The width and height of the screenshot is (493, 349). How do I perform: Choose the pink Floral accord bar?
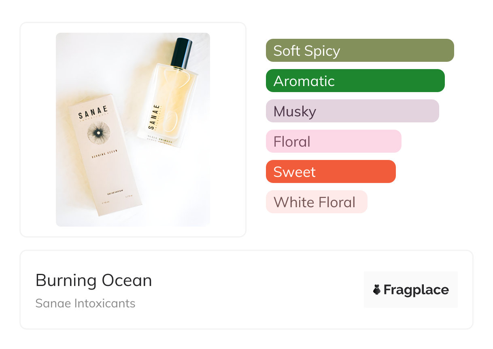[x=333, y=141]
